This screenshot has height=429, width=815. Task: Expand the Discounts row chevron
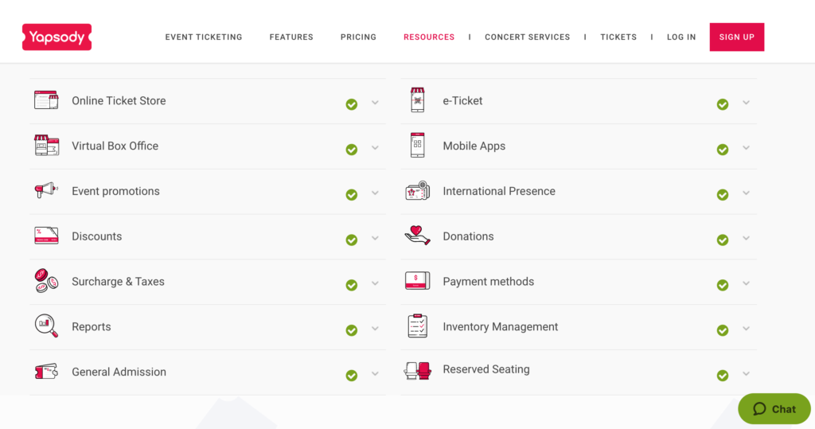pyautogui.click(x=375, y=239)
